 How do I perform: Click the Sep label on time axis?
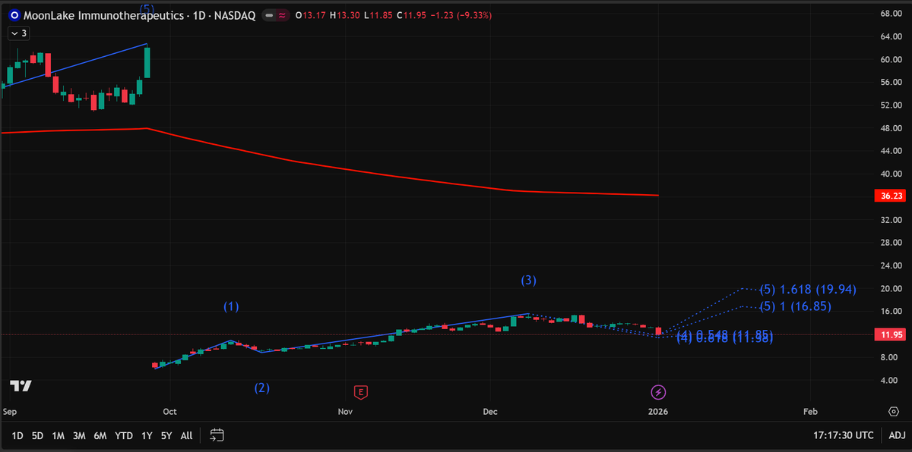coord(11,412)
